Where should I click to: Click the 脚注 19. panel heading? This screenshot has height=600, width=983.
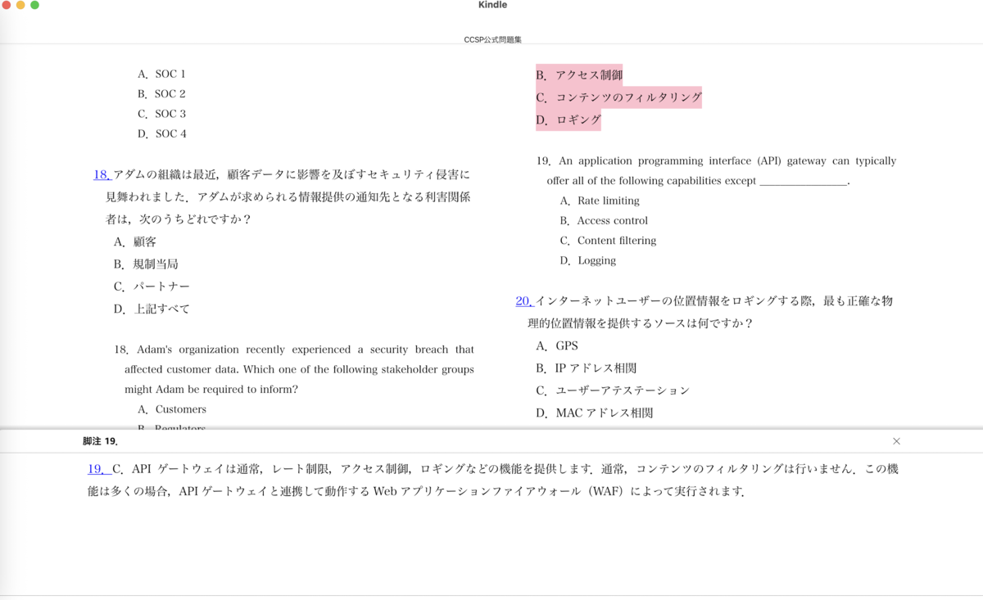point(100,441)
